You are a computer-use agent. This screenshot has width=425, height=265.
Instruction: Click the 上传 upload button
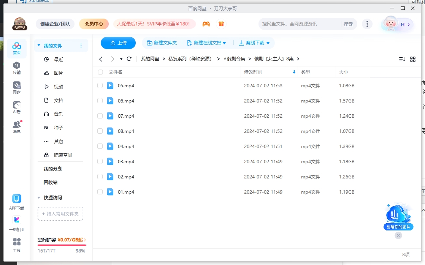[x=118, y=43]
